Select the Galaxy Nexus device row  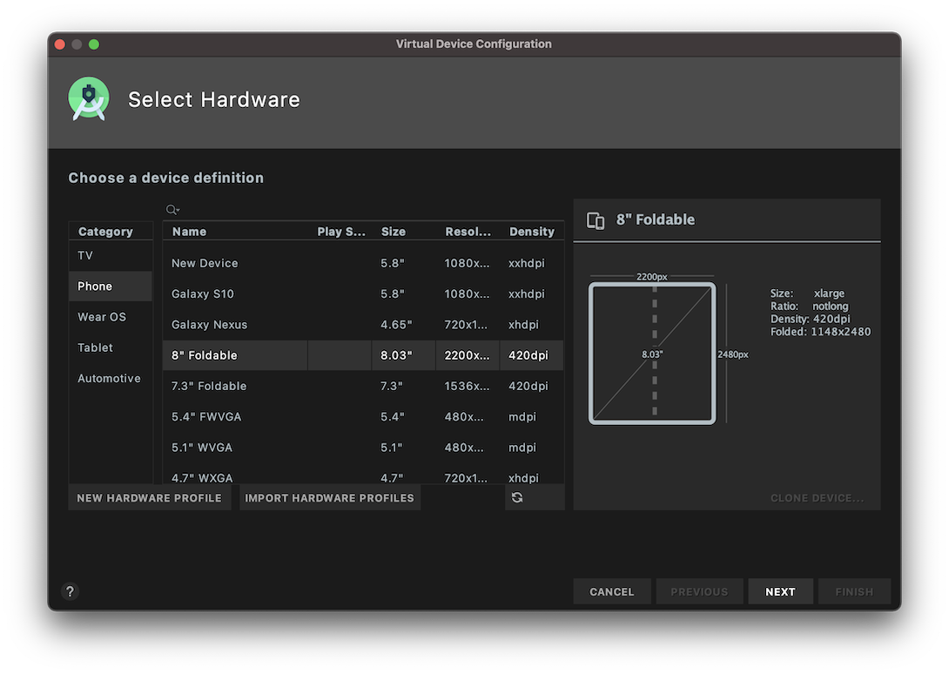[x=210, y=325]
